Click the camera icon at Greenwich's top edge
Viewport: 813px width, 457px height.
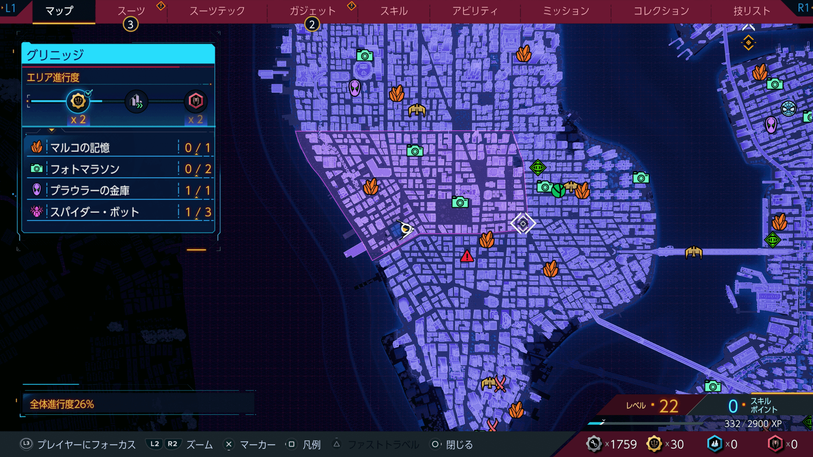click(415, 151)
